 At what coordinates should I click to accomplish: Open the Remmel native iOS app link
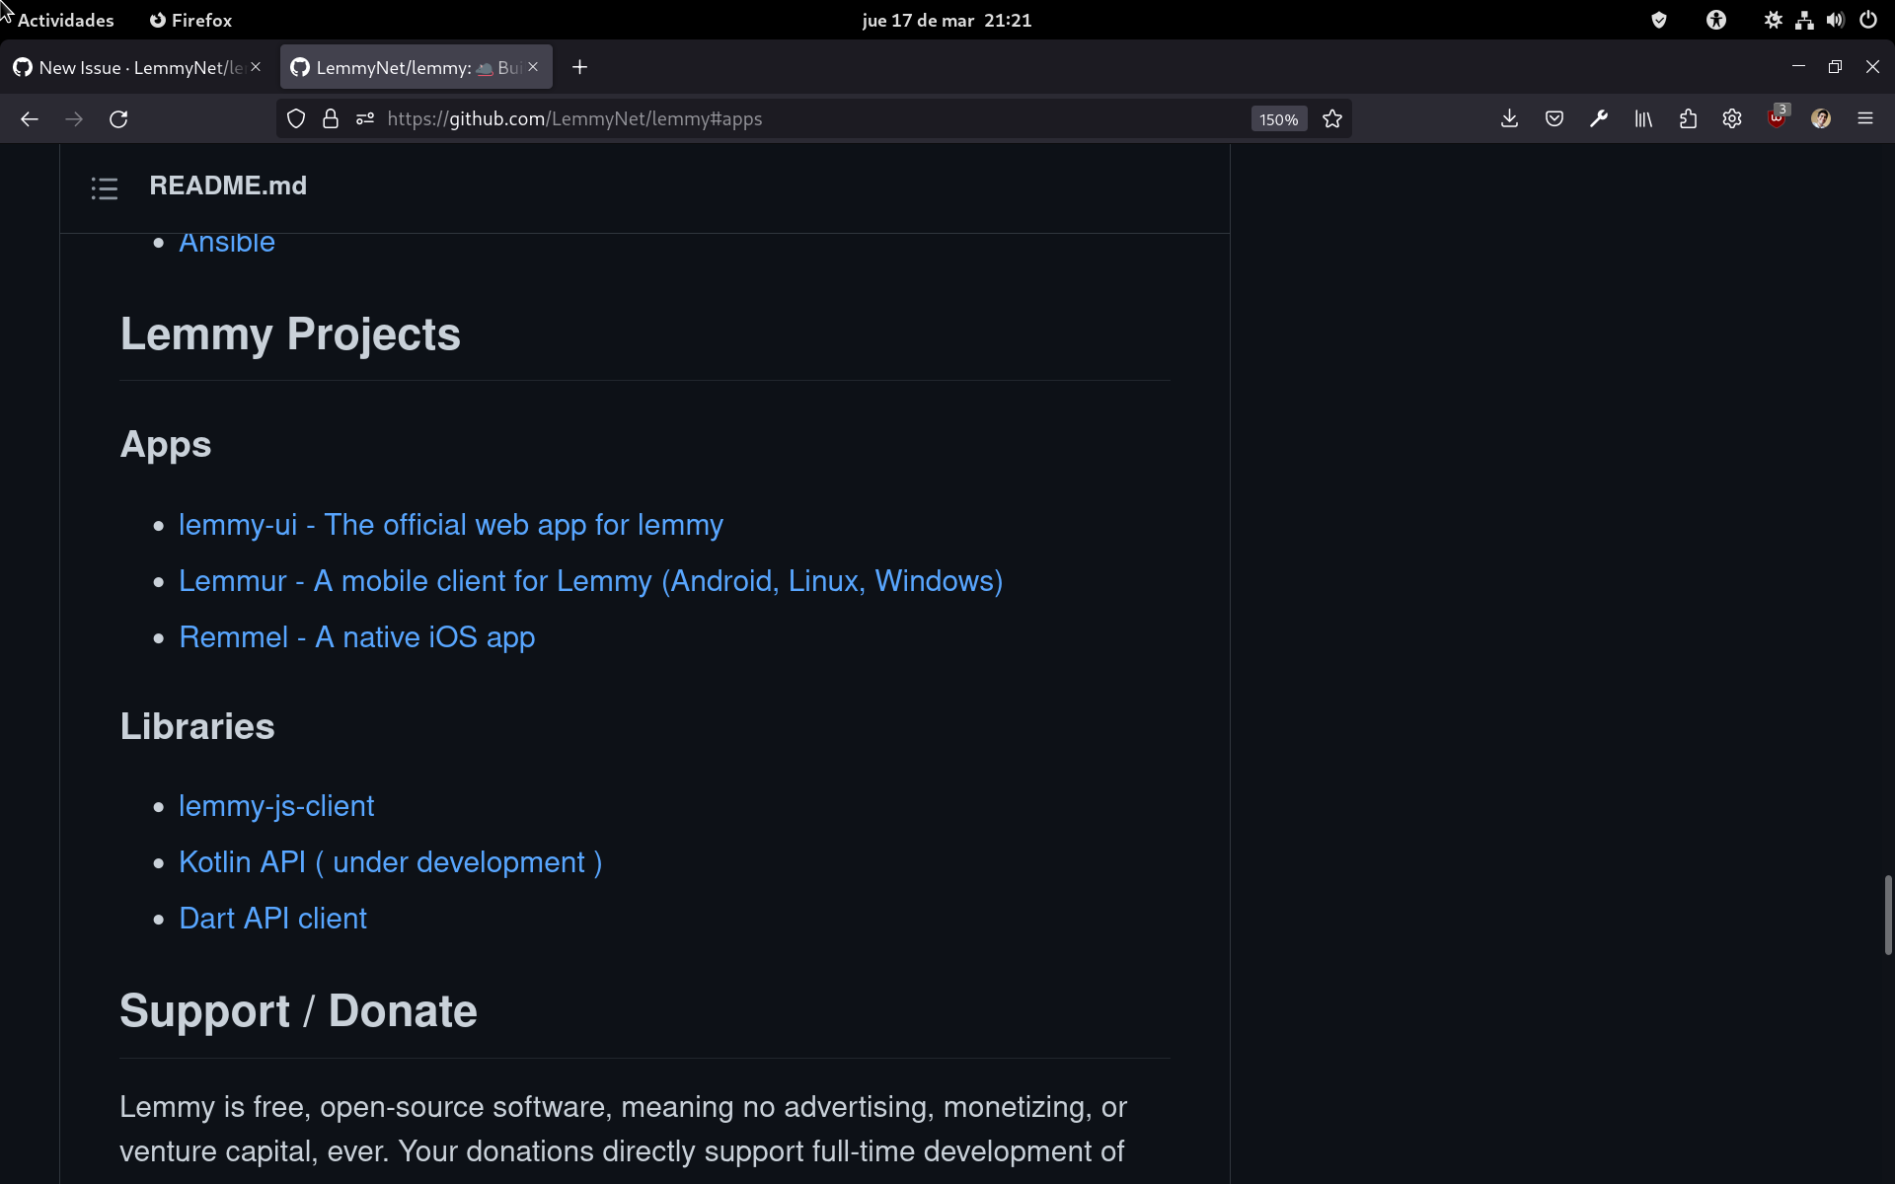pyautogui.click(x=357, y=637)
